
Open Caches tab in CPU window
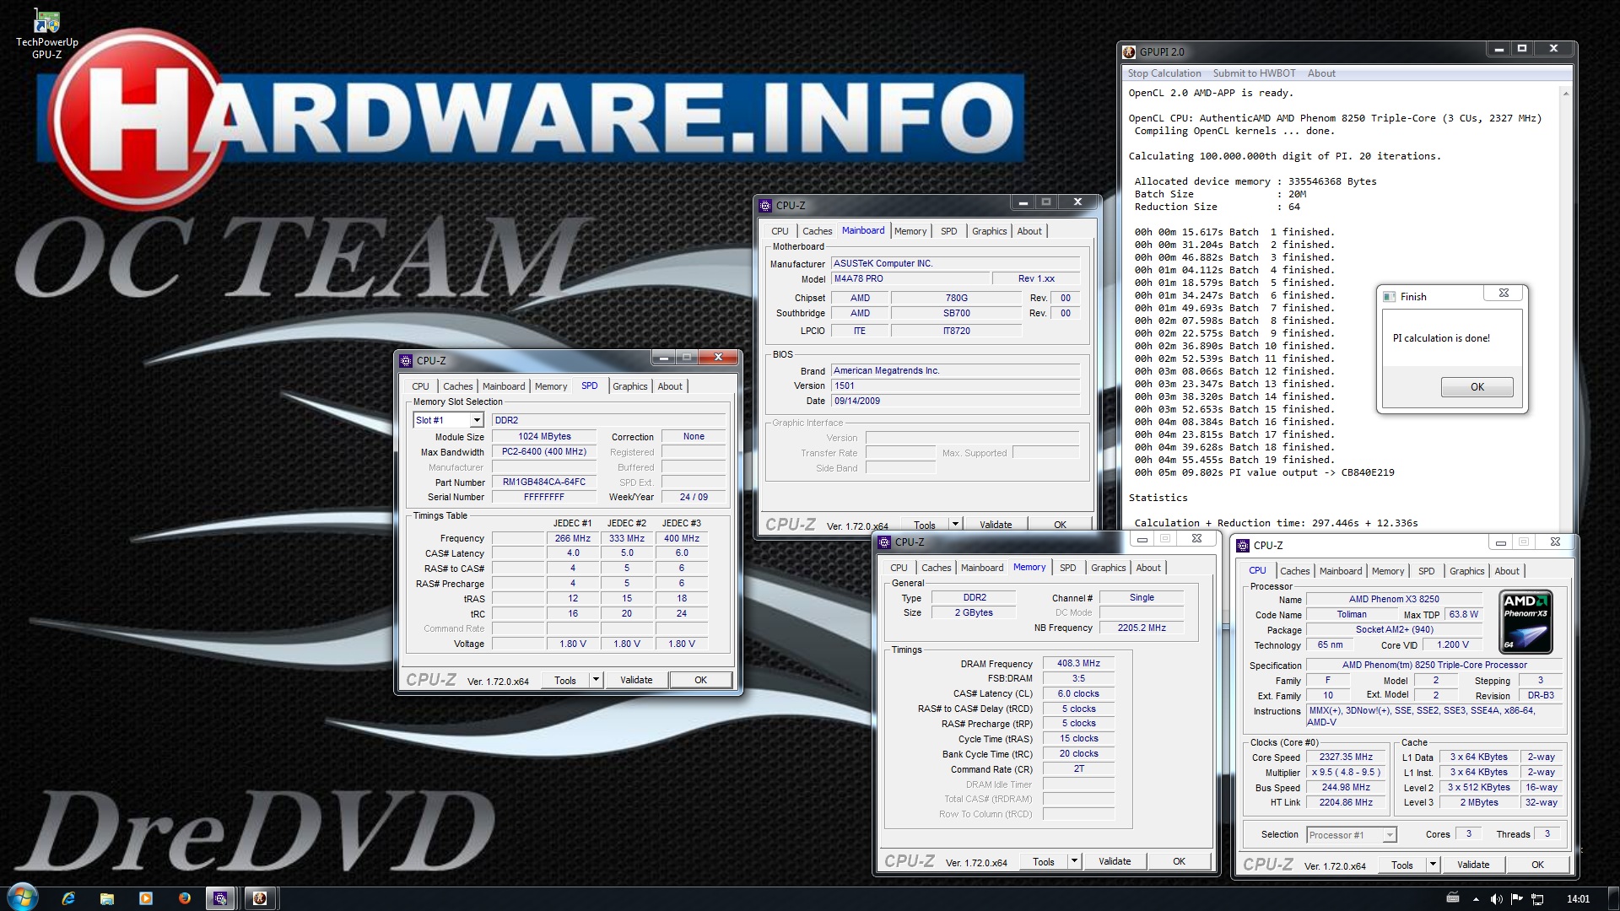pyautogui.click(x=1294, y=571)
